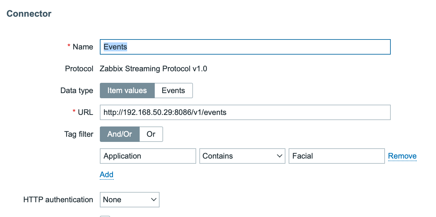Click the Add link under tag filters

pos(106,174)
